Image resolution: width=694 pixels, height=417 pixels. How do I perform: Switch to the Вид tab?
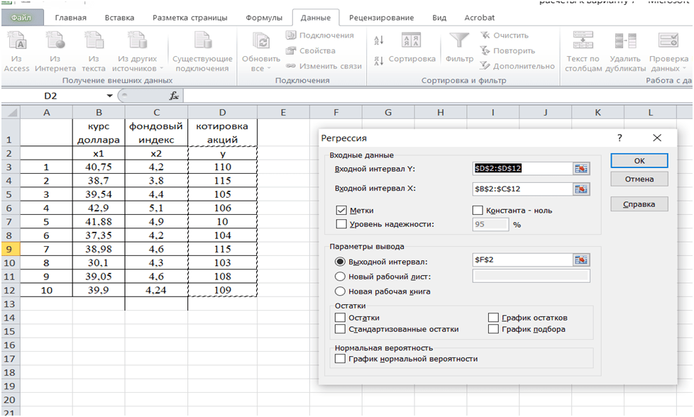[x=439, y=18]
